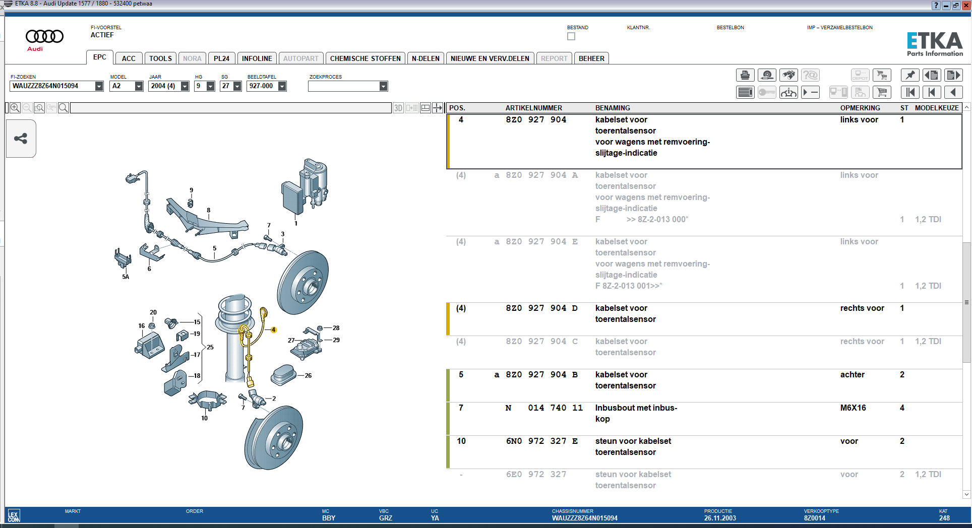
Task: Open the N-DELEN tab
Action: (x=426, y=58)
